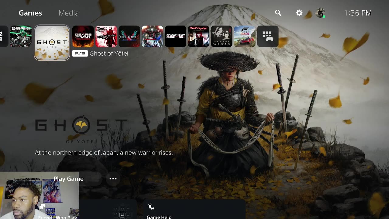This screenshot has width=389, height=219.
Task: Open the user profile avatar
Action: [320, 13]
